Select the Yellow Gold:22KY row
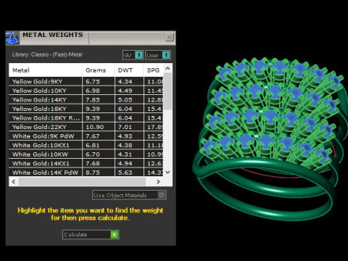The image size is (348, 261). click(86, 127)
